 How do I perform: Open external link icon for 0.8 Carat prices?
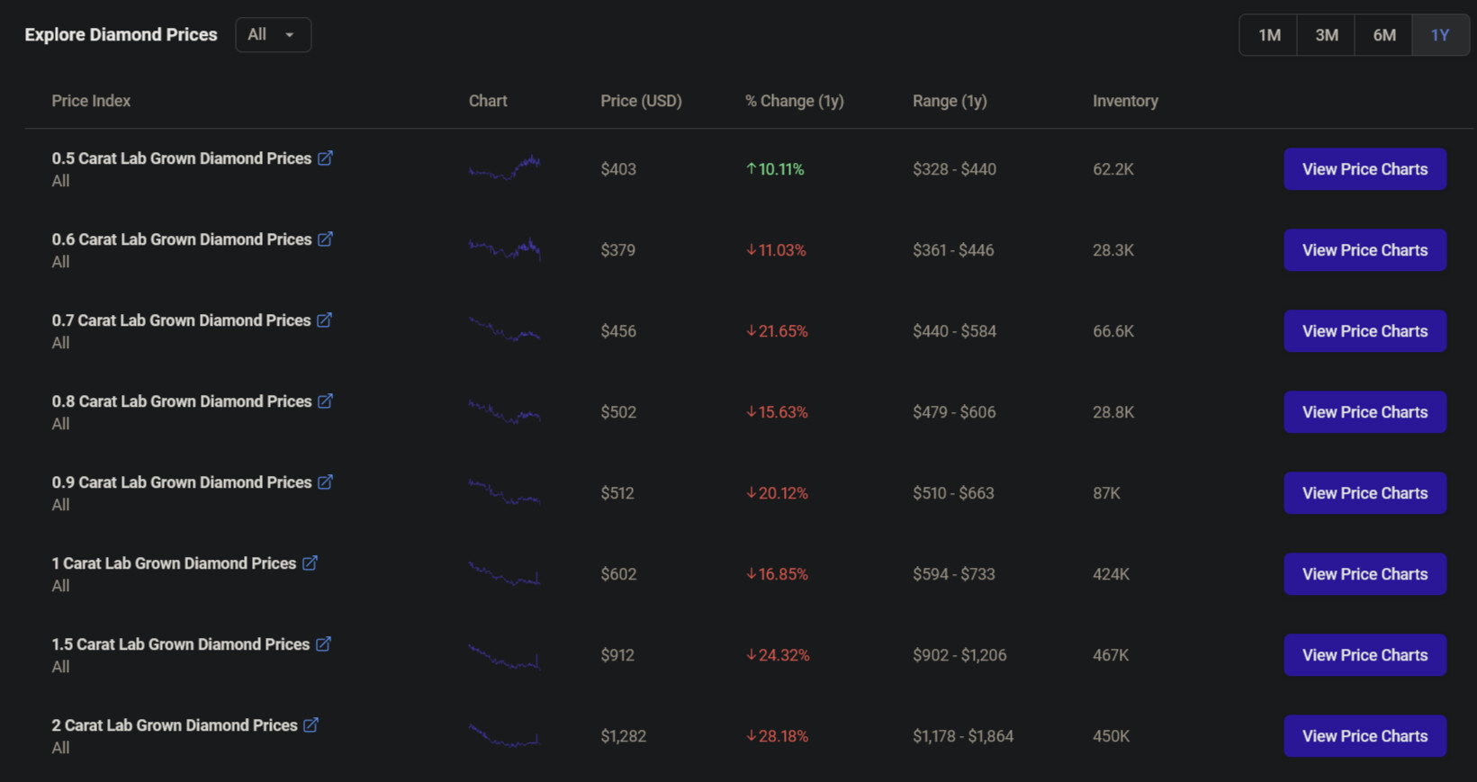coord(325,401)
